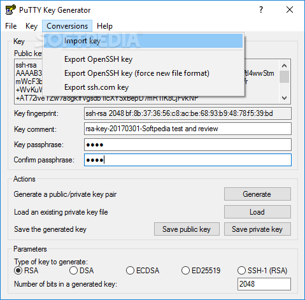The height and width of the screenshot is (300, 305).
Task: Click the public key scrollbar thumb
Action: pyautogui.click(x=285, y=77)
